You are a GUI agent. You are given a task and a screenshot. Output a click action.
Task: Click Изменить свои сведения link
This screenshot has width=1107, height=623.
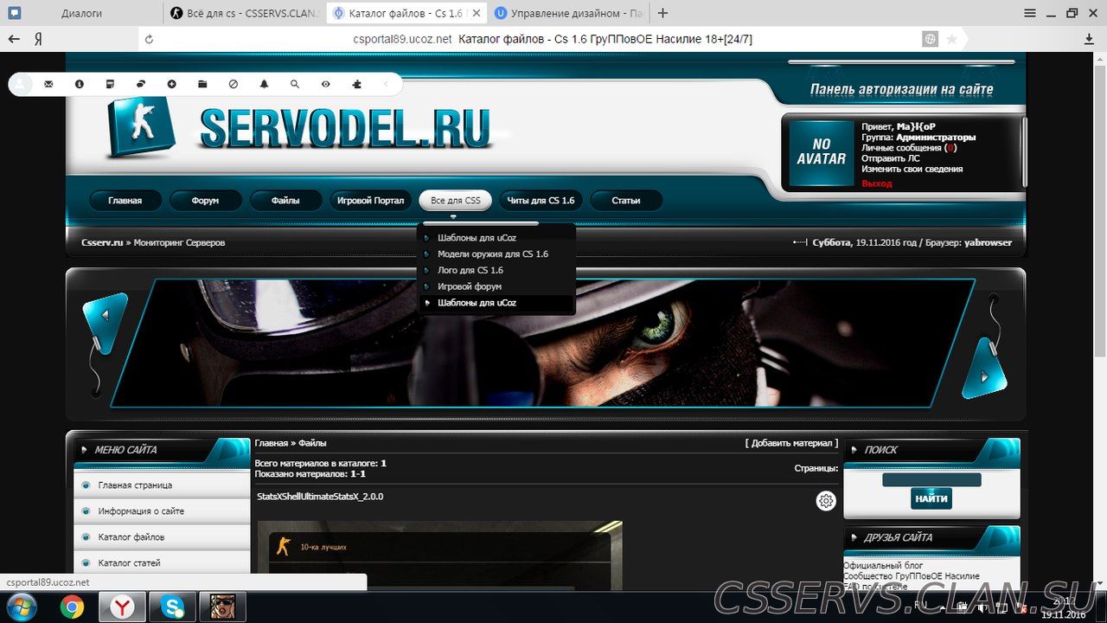[912, 169]
